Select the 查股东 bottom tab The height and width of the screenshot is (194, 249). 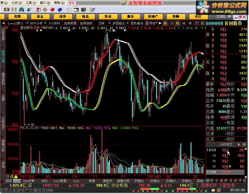(x=108, y=181)
